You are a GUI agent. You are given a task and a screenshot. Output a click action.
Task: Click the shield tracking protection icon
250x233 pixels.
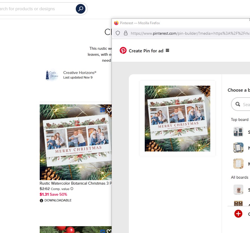118,33
